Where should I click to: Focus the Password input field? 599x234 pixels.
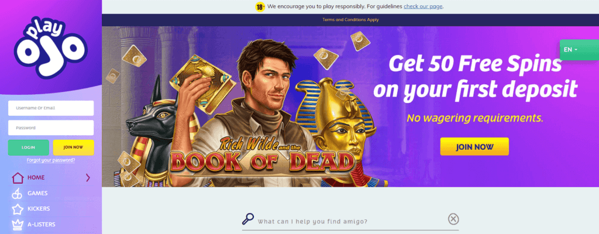[x=51, y=128]
